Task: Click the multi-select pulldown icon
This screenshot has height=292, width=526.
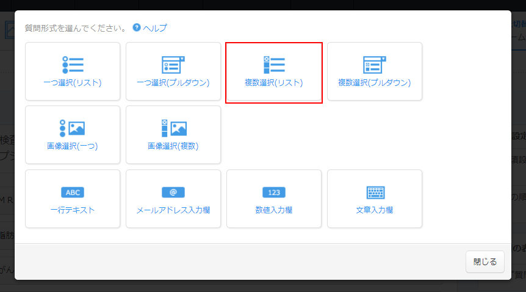Action: tap(375, 65)
